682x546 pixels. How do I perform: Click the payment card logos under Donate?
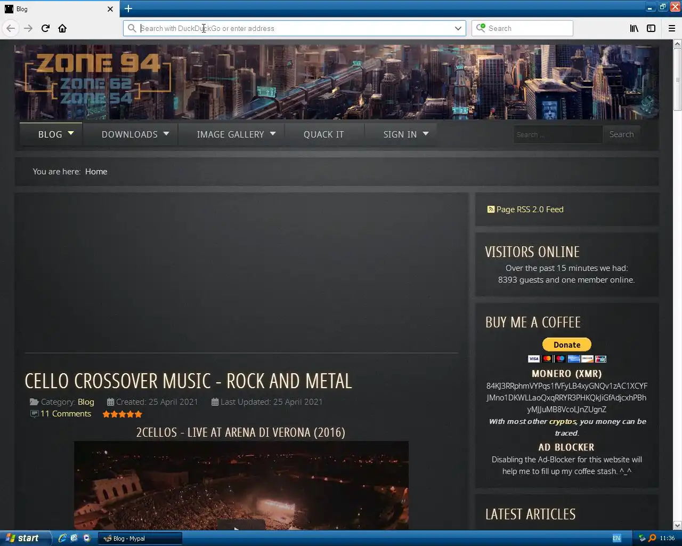click(x=567, y=358)
